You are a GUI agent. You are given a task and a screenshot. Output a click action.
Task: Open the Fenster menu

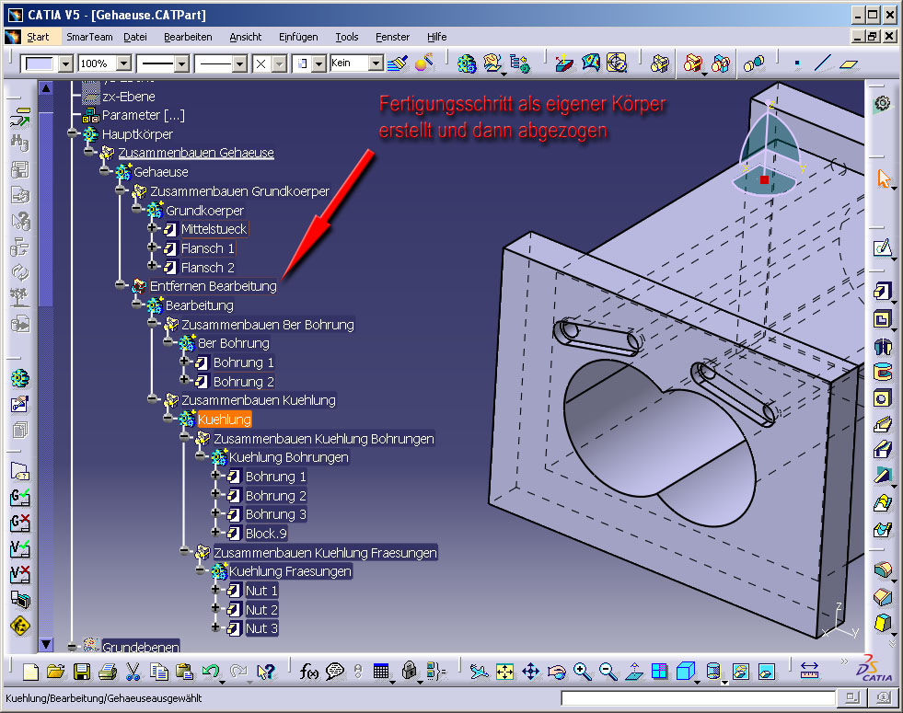(393, 37)
